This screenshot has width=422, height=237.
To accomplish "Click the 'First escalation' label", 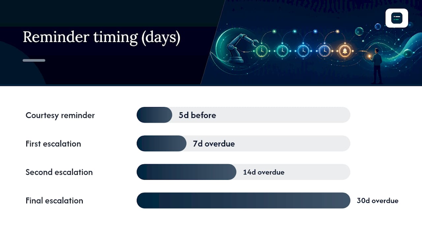I will 53,144.
